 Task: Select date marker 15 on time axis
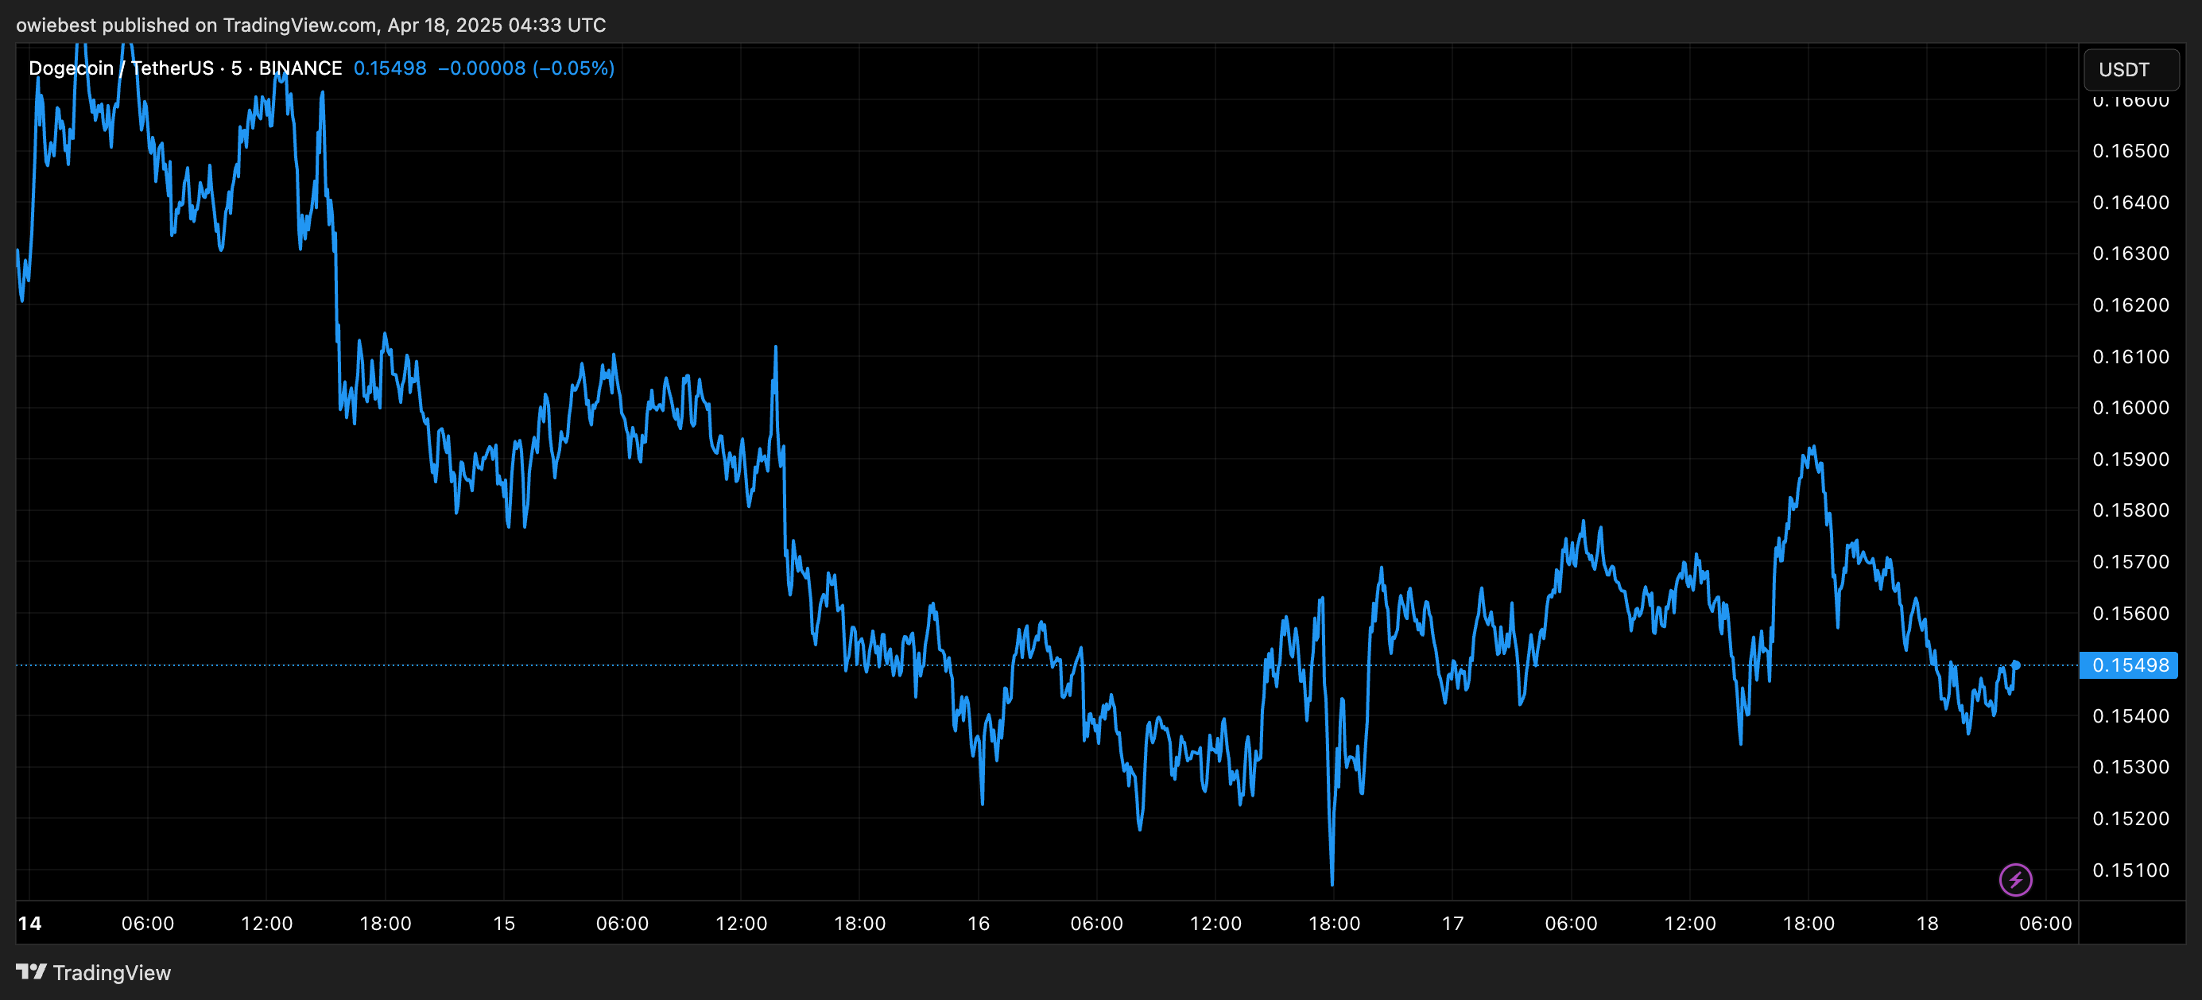(x=504, y=923)
